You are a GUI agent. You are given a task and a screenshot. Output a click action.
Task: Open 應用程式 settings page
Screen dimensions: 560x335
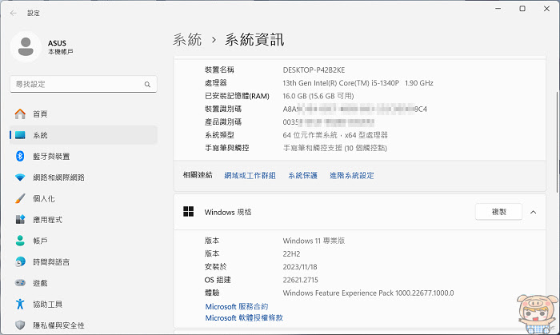pyautogui.click(x=83, y=219)
